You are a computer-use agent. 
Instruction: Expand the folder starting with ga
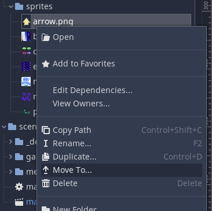coord(11,157)
